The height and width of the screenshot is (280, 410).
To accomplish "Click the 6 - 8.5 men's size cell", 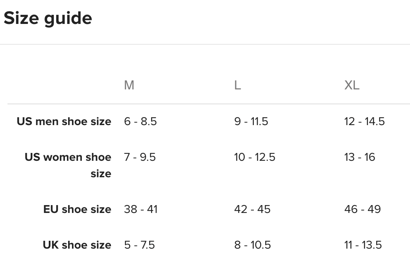I will pos(140,122).
